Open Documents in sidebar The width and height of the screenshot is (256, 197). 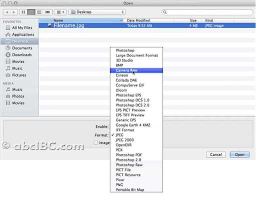(x=19, y=48)
